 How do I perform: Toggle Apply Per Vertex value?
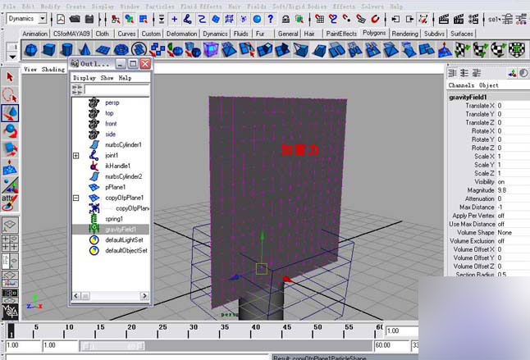click(501, 216)
